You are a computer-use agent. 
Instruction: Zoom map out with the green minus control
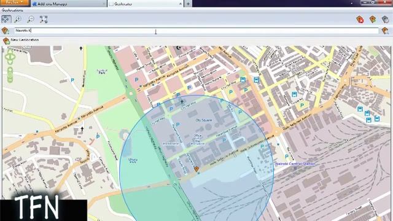pos(10,80)
